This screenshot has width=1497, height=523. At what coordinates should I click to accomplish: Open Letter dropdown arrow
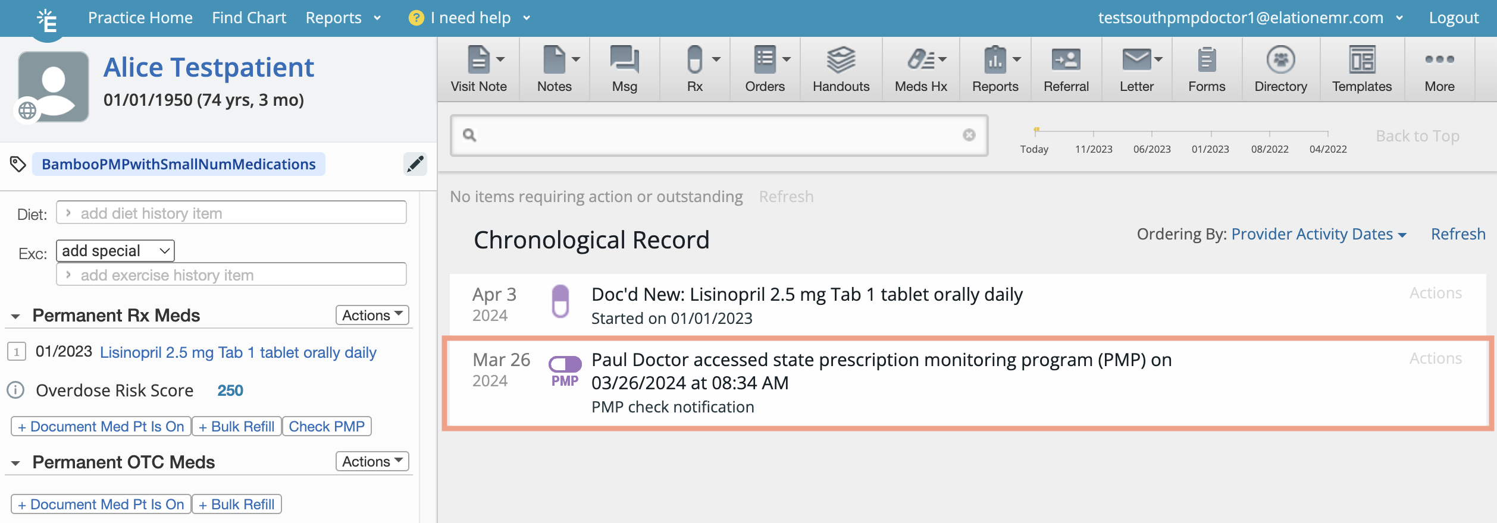(x=1158, y=59)
